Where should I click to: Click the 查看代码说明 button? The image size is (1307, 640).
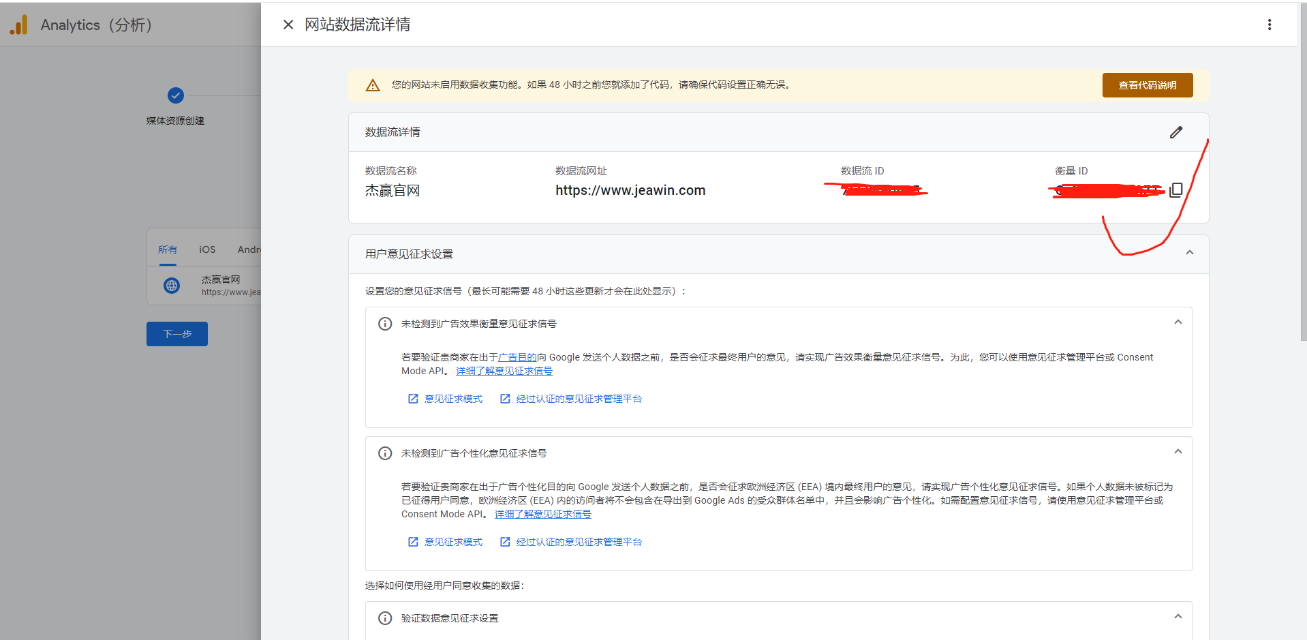[x=1147, y=85]
